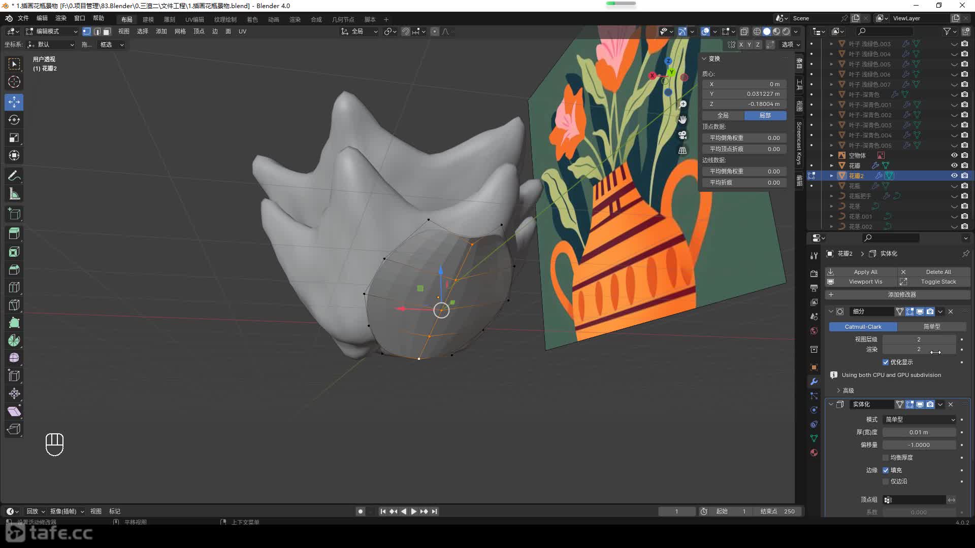
Task: Toggle visibility eye of 空物体
Action: [954, 155]
